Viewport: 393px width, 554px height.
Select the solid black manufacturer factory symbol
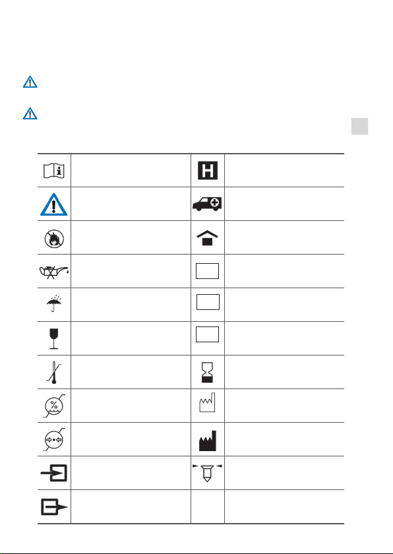click(x=207, y=441)
